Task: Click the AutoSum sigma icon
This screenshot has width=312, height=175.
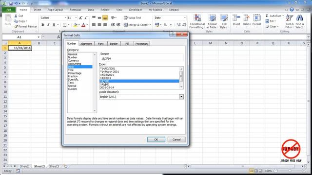Action: 267,16
